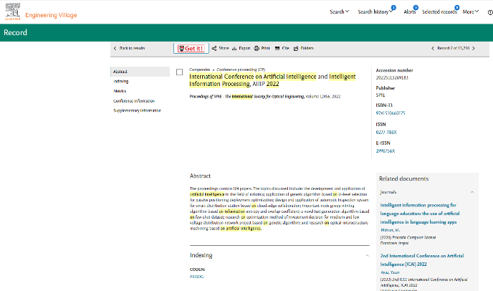Open 2nd International Conference ICAI 2022 link
493x291 pixels.
tap(422, 260)
